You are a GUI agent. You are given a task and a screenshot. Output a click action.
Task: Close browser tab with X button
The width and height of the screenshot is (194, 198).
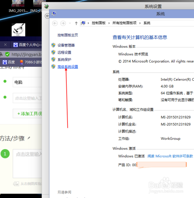(5, 45)
